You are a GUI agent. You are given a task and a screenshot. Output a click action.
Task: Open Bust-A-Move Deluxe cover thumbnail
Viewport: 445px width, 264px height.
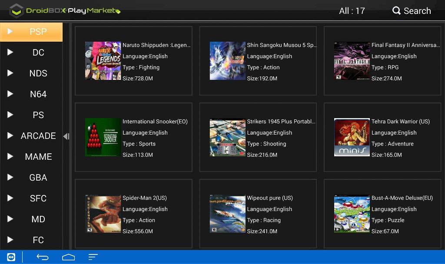click(x=352, y=214)
